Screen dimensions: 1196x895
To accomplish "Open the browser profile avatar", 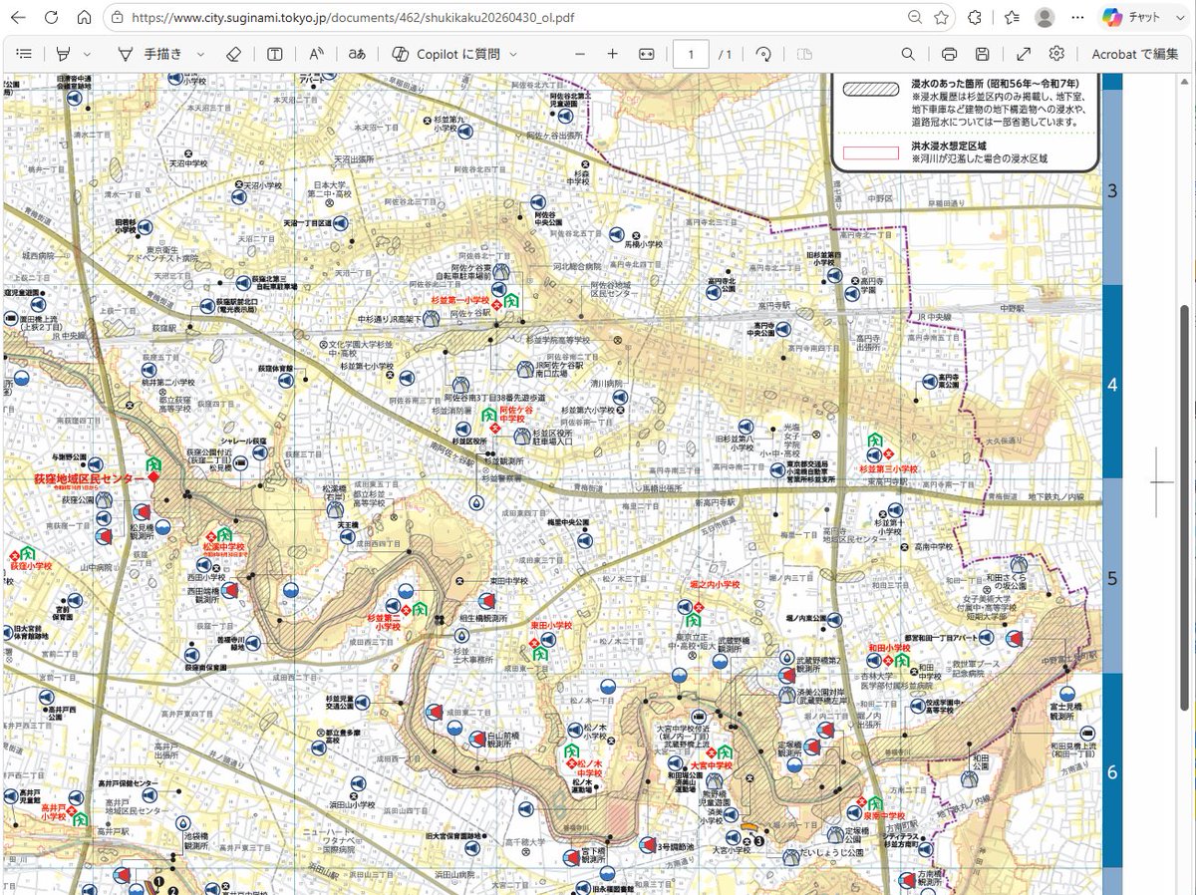I will pyautogui.click(x=1045, y=18).
